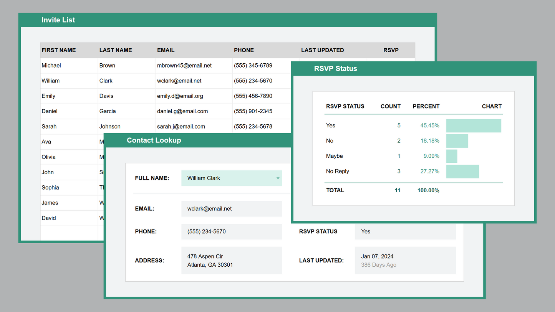The image size is (555, 312).
Task: Click the ADDRESS field showing 478 Aspen Cir
Action: [x=232, y=260]
